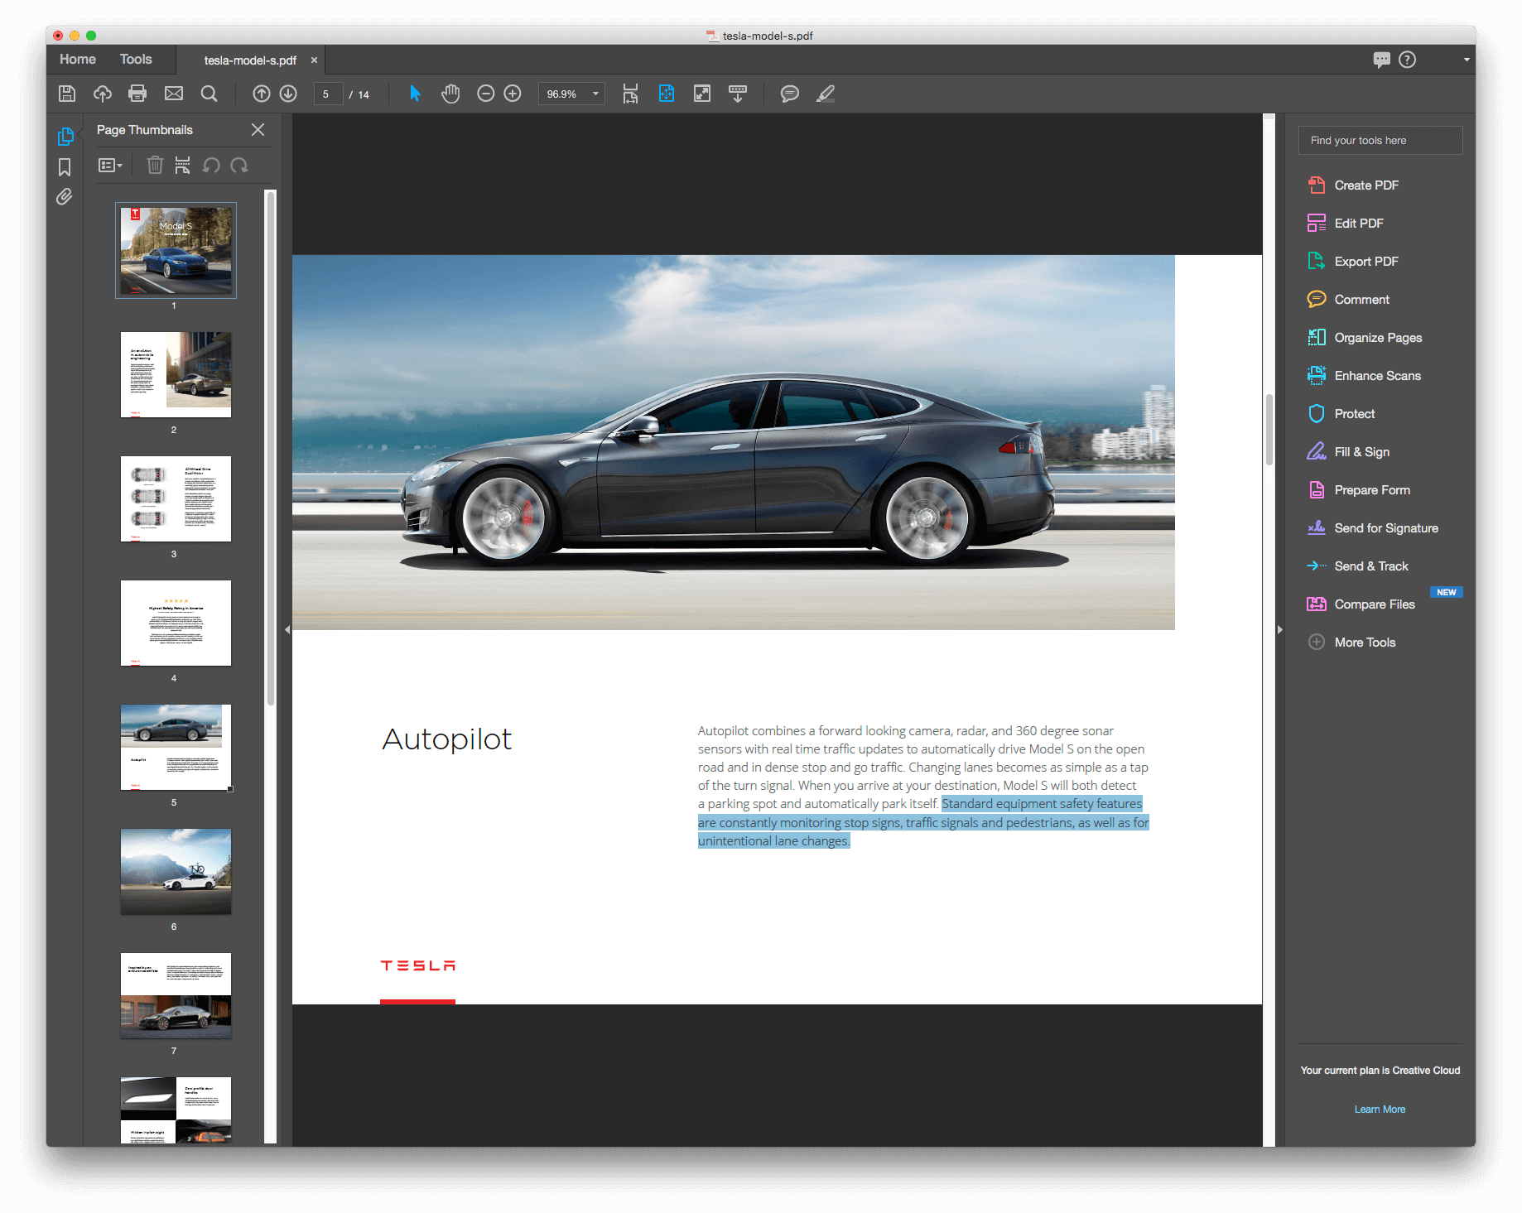Select page 3 thumbnail
The width and height of the screenshot is (1522, 1213).
[176, 498]
